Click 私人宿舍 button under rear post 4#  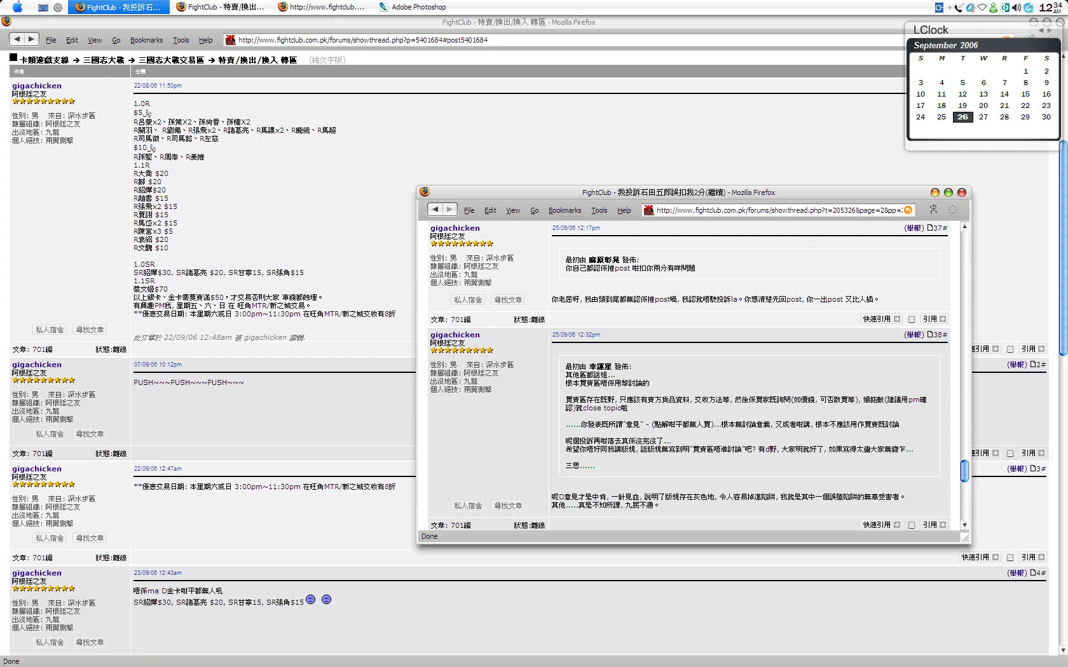point(50,642)
